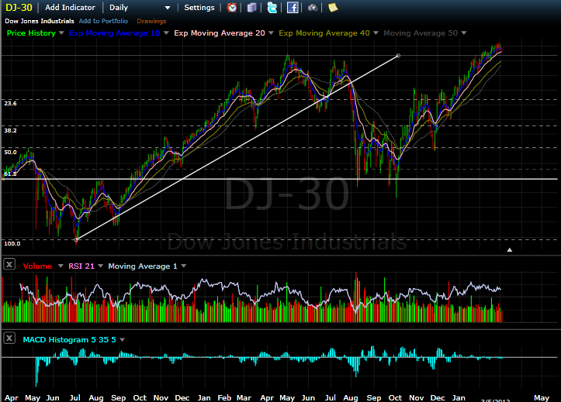Click Add to Portfolio link
The width and height of the screenshot is (561, 402).
tap(103, 21)
